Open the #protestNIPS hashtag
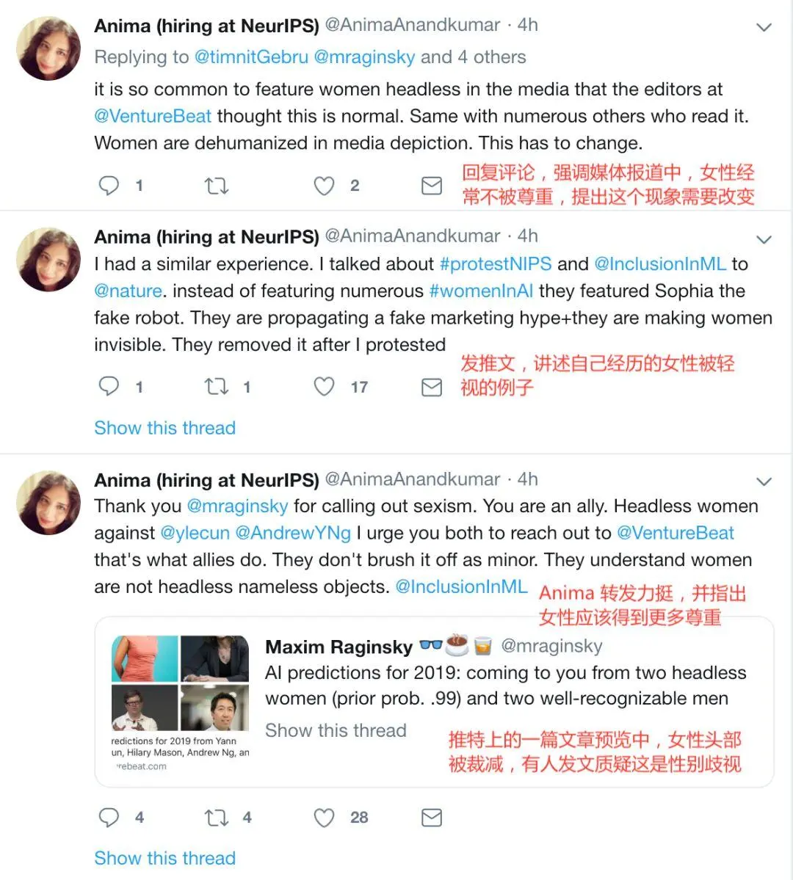This screenshot has width=793, height=880. pos(496,263)
